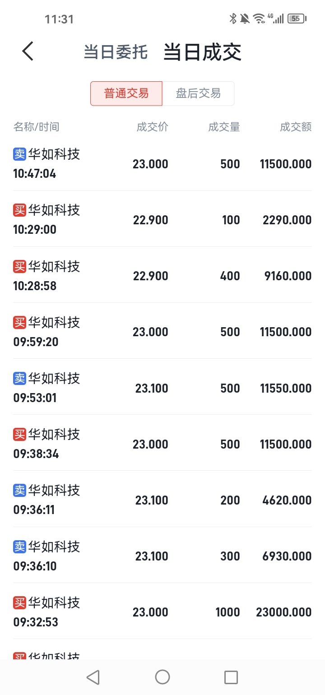This screenshot has width=325, height=695.
Task: Tap the buy badge on the 10:29:00 trade
Action: click(20, 210)
